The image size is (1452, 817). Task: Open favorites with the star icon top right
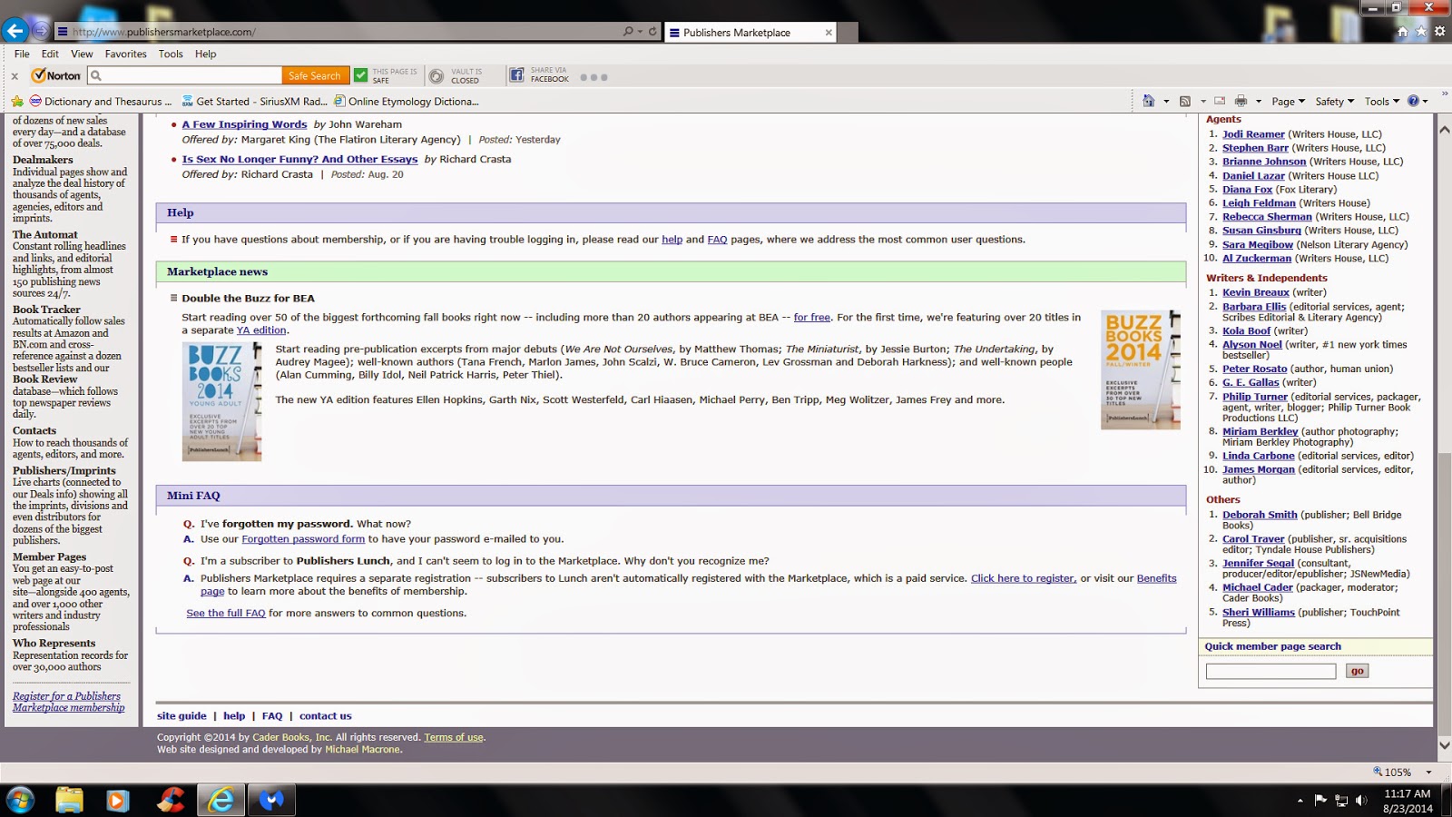1421,32
